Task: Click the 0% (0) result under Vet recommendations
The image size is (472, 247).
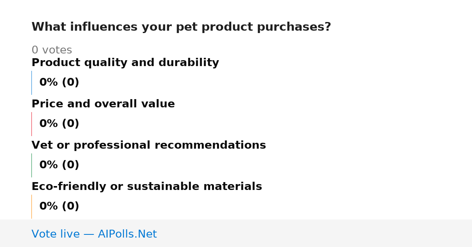Action: pos(59,165)
